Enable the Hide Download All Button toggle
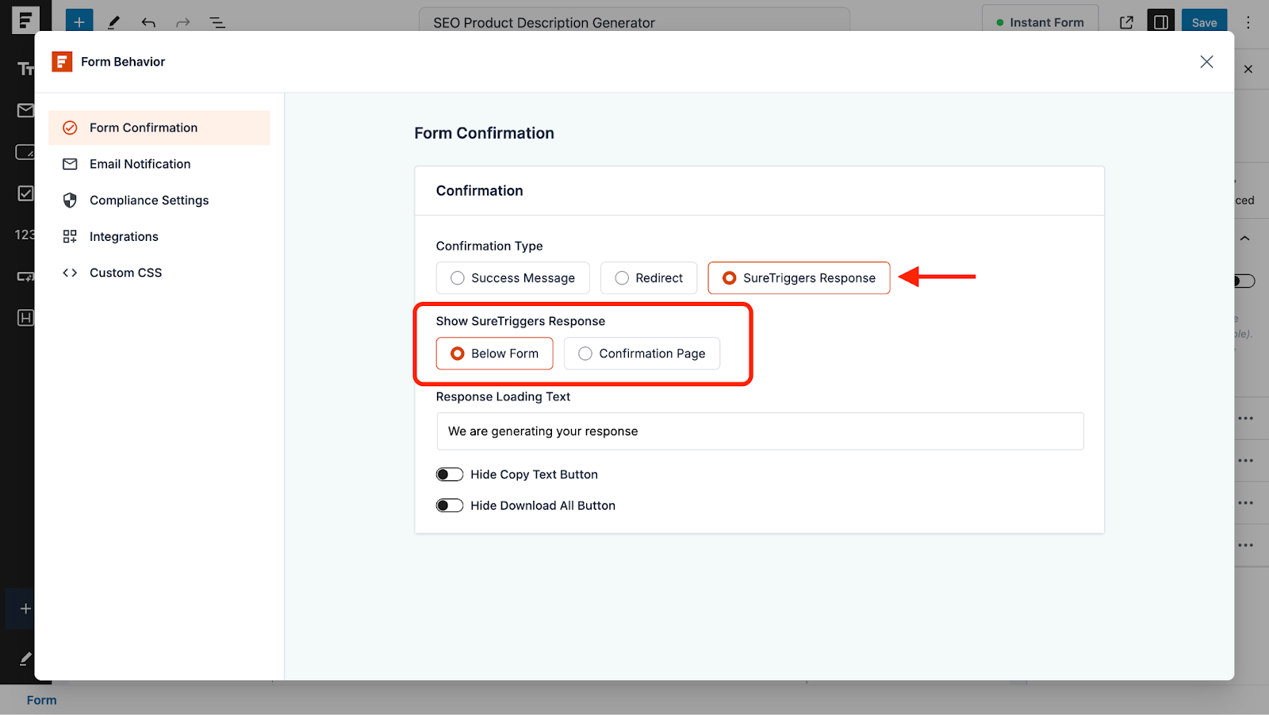Viewport: 1269px width, 715px height. point(449,505)
